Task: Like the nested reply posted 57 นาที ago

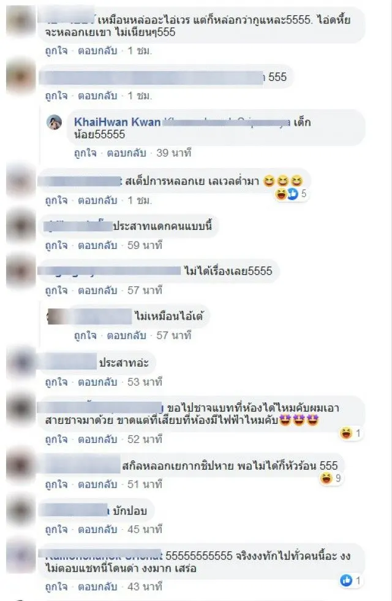Action: coord(85,336)
